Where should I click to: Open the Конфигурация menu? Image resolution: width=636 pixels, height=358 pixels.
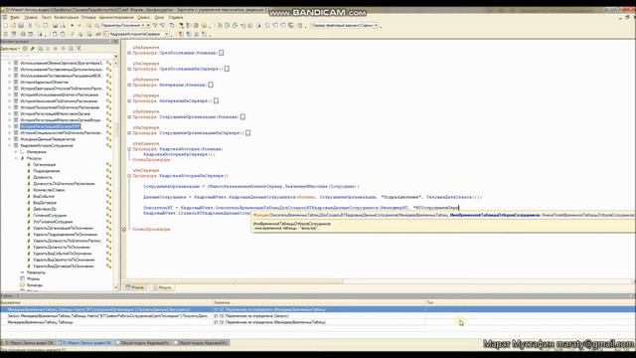coord(67,18)
